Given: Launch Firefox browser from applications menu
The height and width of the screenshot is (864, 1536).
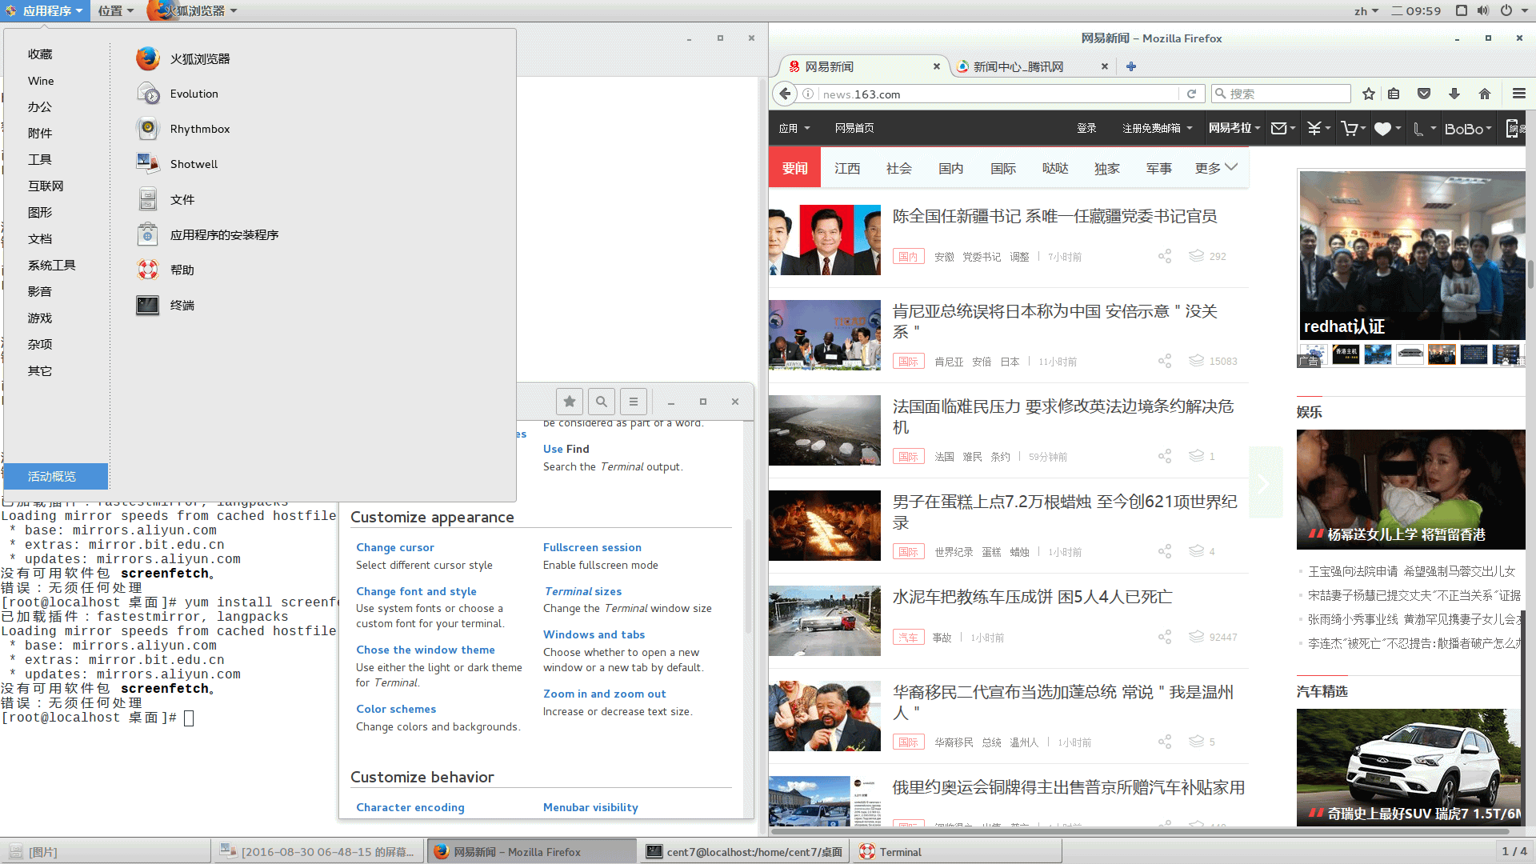Looking at the screenshot, I should 183,58.
